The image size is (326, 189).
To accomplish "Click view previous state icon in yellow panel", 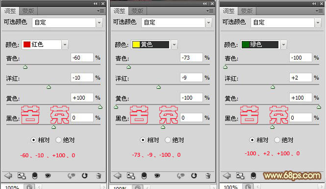I will click(x=181, y=176).
